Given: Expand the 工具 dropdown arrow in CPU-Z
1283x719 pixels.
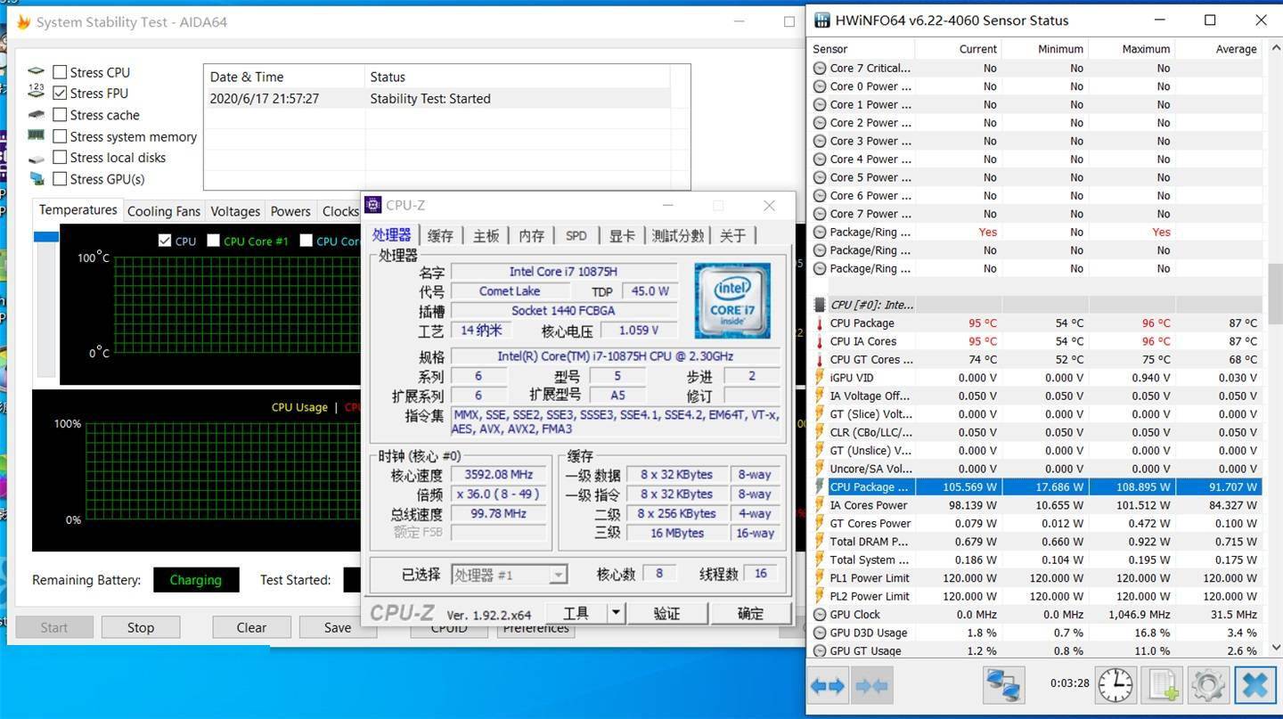Looking at the screenshot, I should click(x=616, y=613).
